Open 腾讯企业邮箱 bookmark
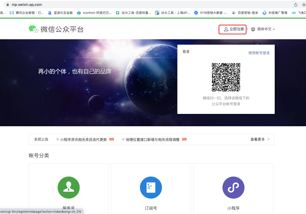 (27, 13)
